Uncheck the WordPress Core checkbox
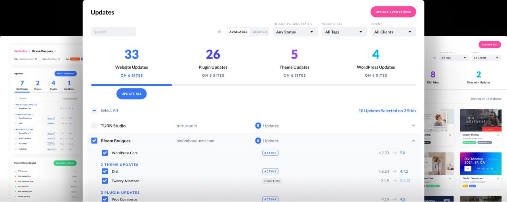The width and height of the screenshot is (507, 202). point(105,153)
